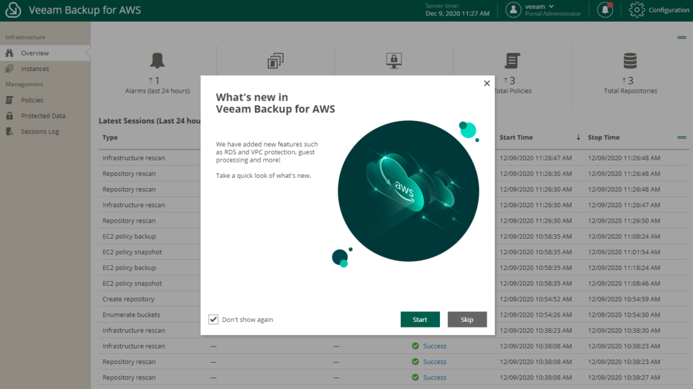Select Overview binoculars icon in sidebar

(9, 53)
